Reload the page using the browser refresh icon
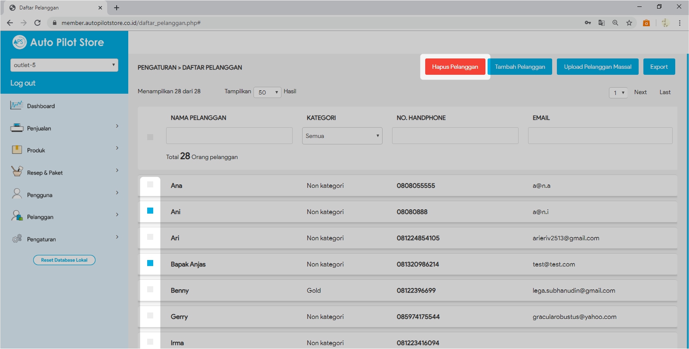 click(x=37, y=23)
